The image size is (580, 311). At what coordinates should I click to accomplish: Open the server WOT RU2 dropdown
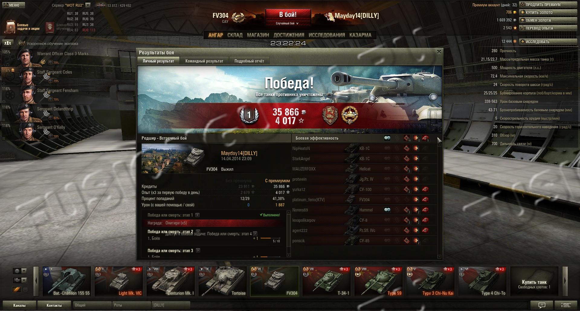click(88, 5)
